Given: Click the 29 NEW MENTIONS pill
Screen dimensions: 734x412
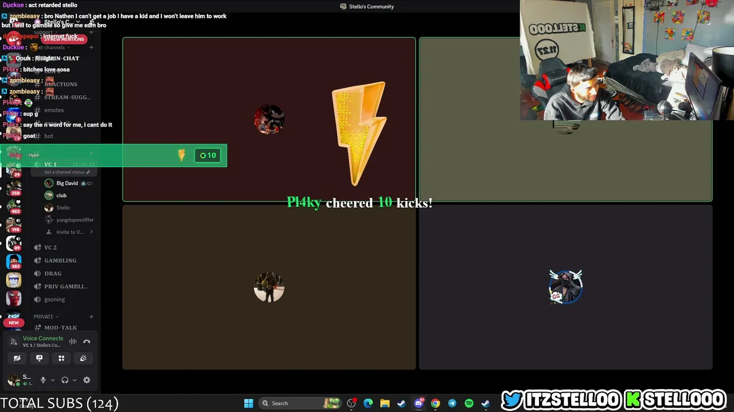Looking at the screenshot, I should 64,39.
